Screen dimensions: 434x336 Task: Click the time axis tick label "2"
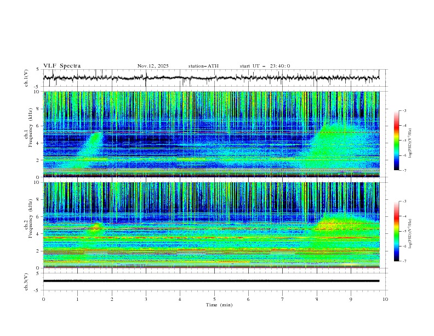(112, 299)
